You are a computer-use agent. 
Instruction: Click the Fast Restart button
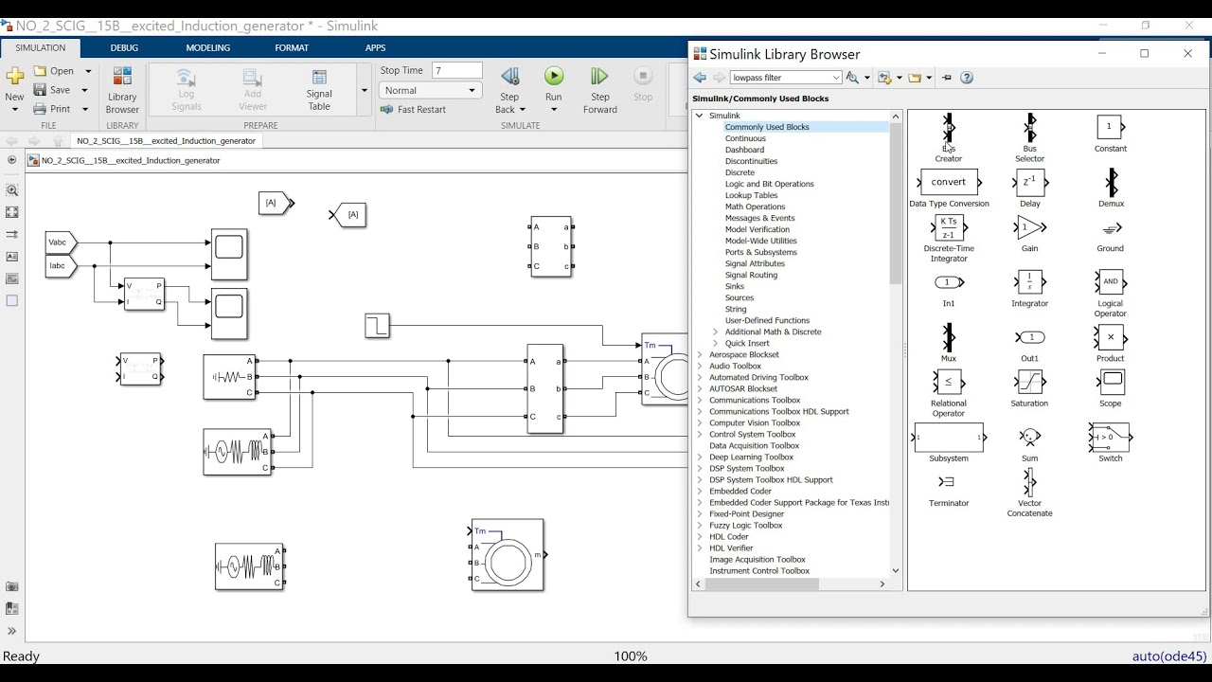click(x=414, y=109)
